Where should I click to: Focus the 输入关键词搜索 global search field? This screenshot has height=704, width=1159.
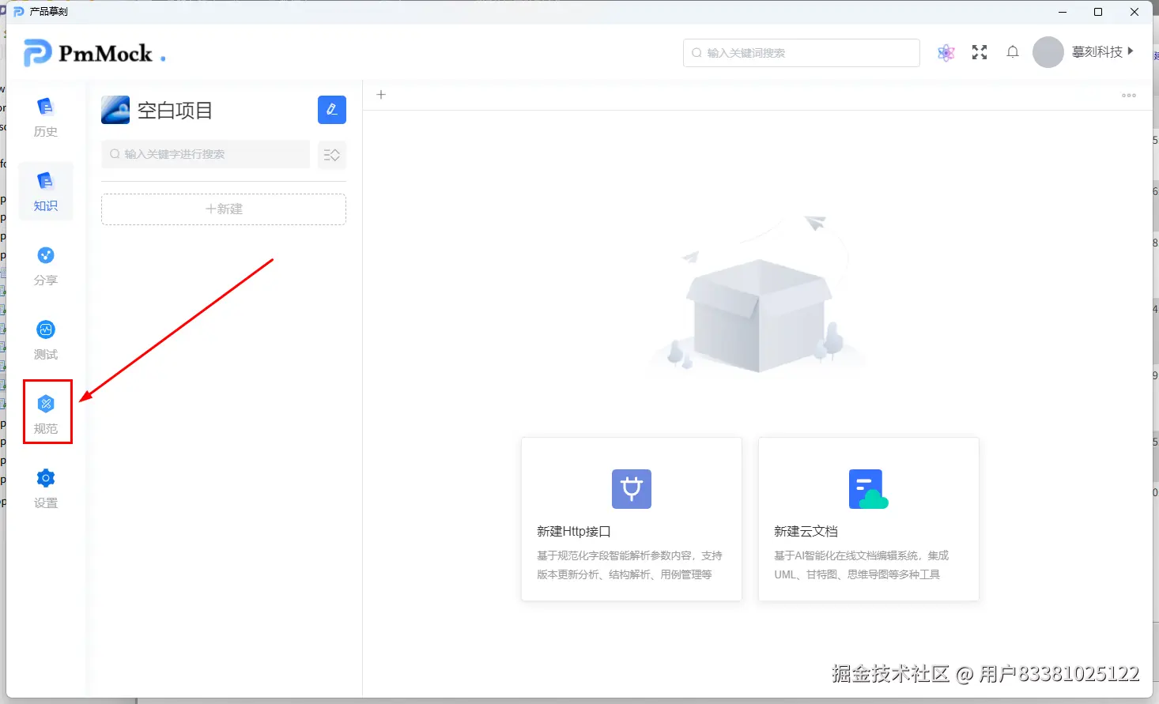[x=800, y=52]
